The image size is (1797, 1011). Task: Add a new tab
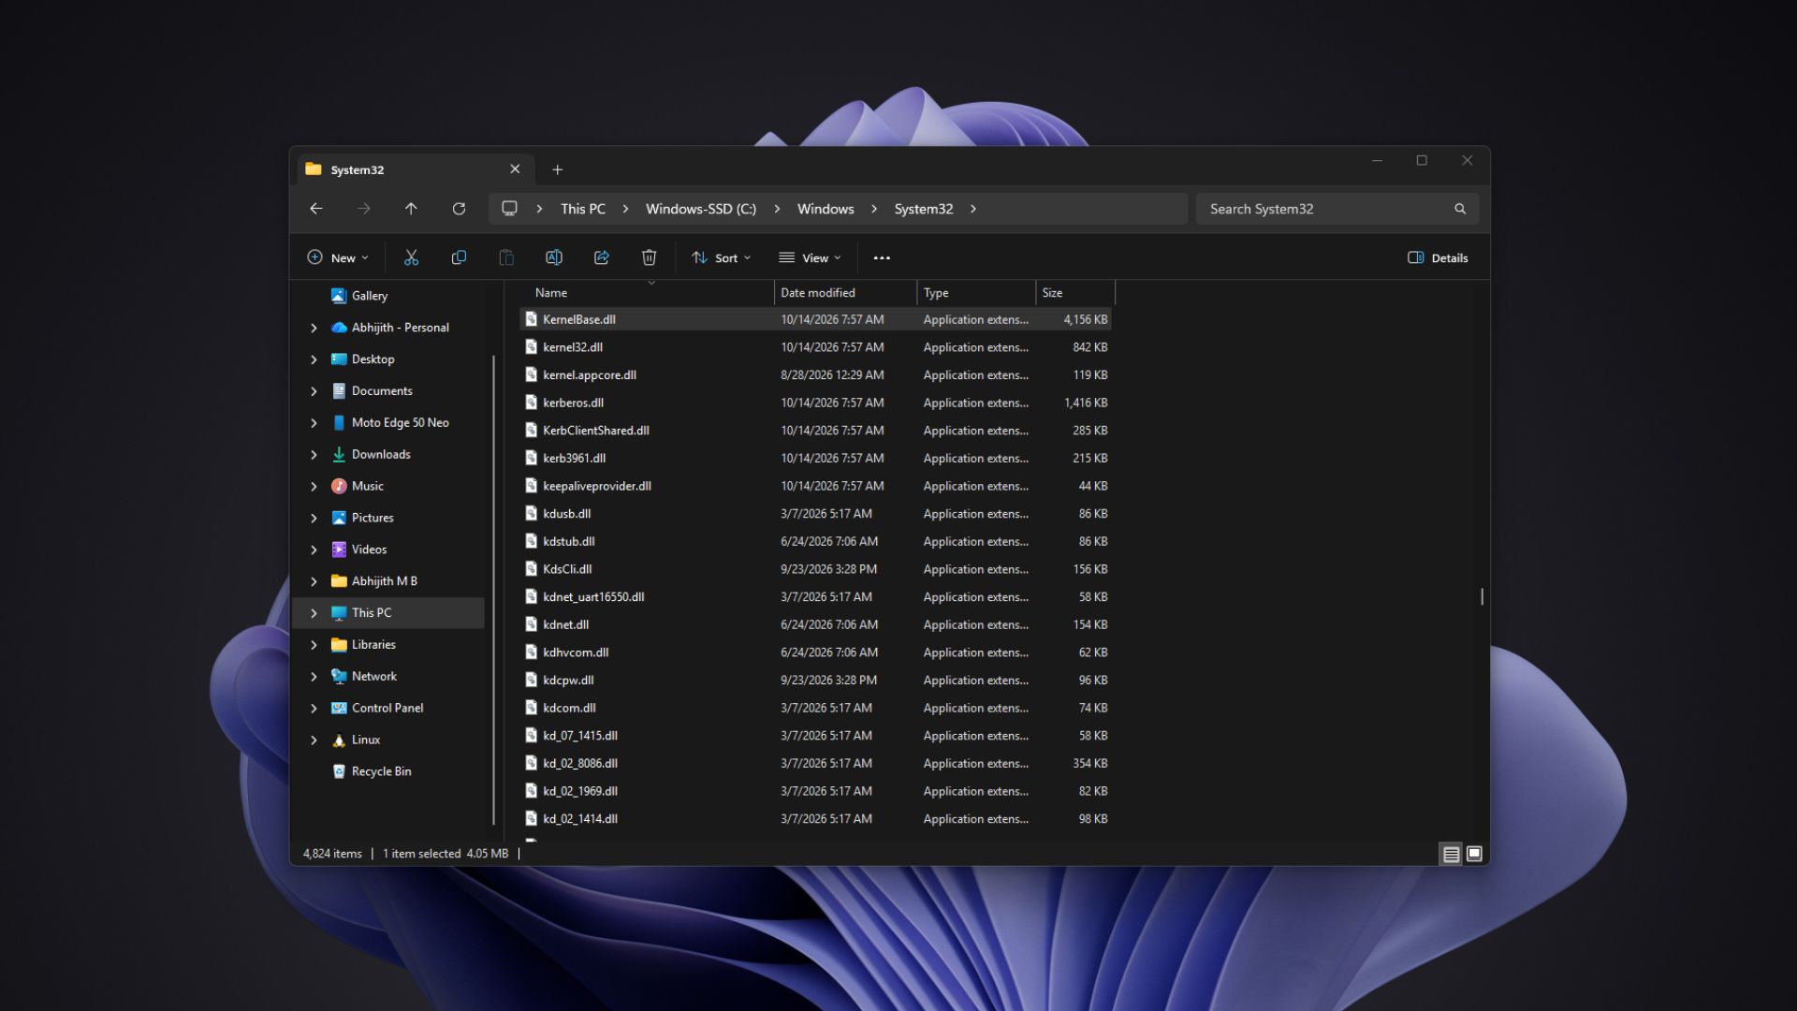tap(558, 169)
